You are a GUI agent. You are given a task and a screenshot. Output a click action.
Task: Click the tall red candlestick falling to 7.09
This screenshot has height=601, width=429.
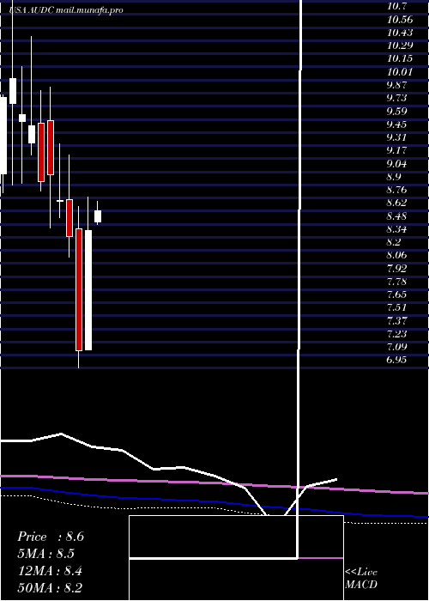[79, 289]
